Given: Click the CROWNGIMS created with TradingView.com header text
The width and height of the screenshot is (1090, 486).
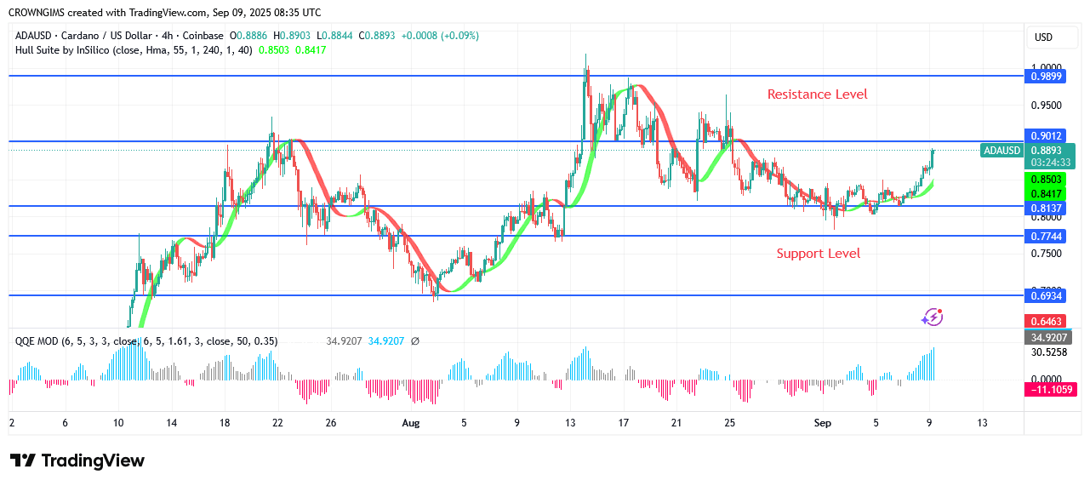Looking at the screenshot, I should click(x=165, y=13).
